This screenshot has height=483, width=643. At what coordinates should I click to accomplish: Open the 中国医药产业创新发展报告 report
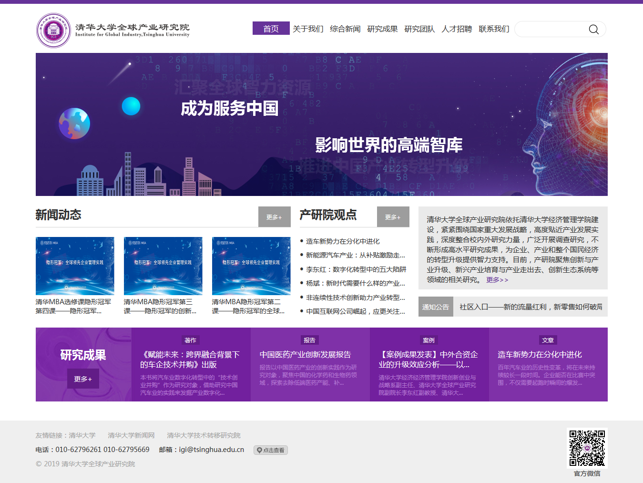tap(305, 354)
